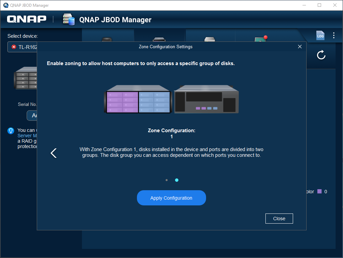Open the LOG viewer icon
Screen dimensions: 343x258
320,36
